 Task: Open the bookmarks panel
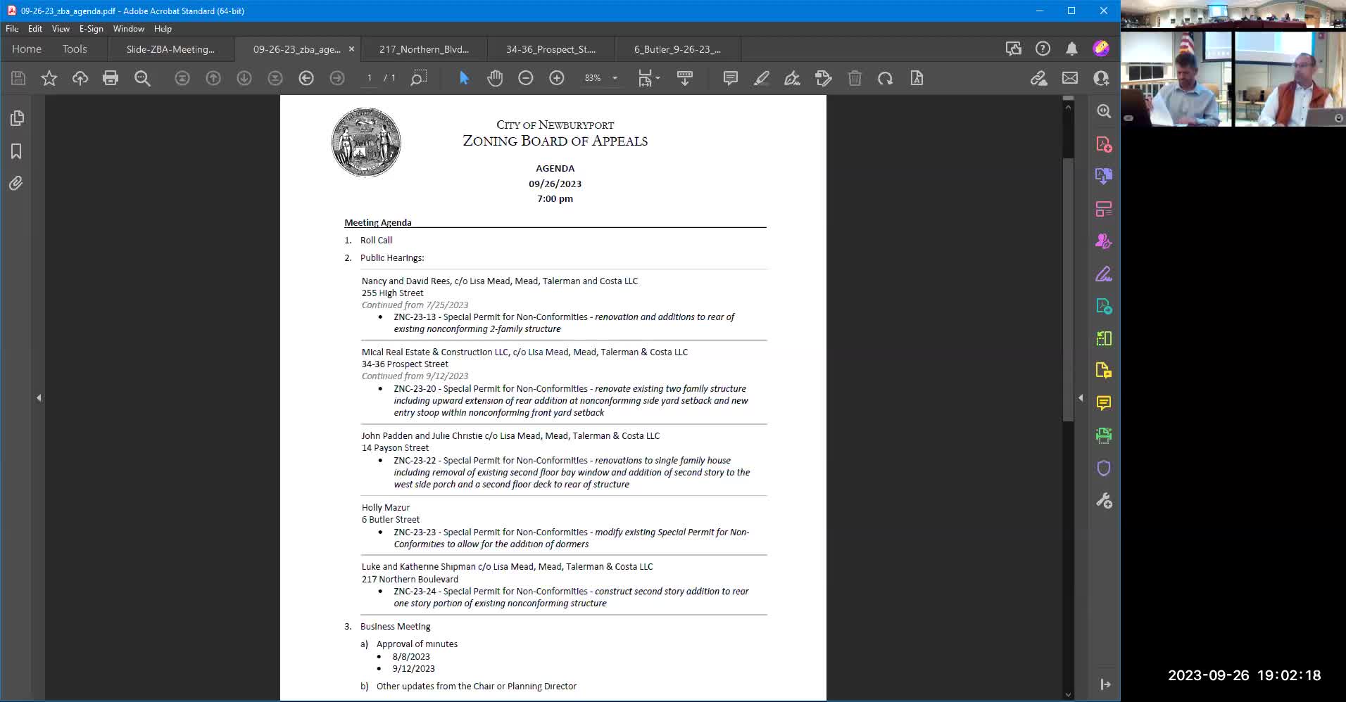17,151
